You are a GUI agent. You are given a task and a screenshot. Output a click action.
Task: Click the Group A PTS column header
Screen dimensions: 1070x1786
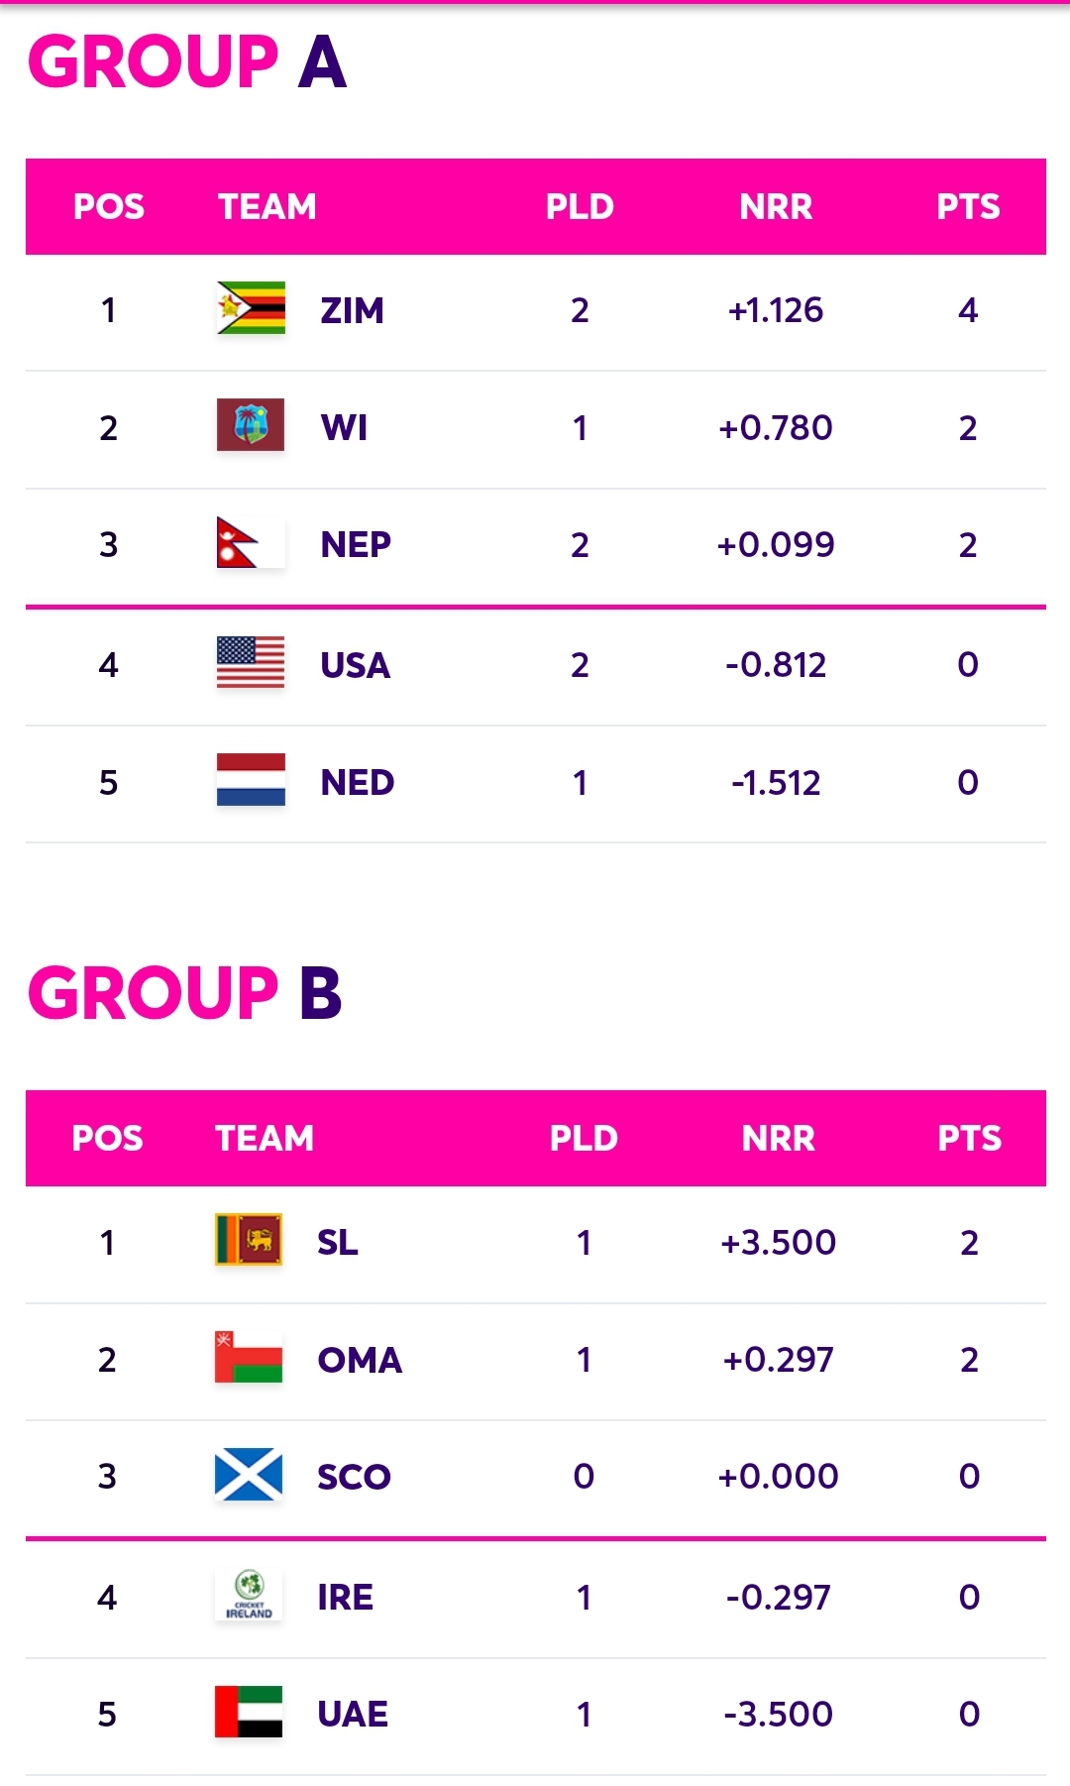coord(968,206)
